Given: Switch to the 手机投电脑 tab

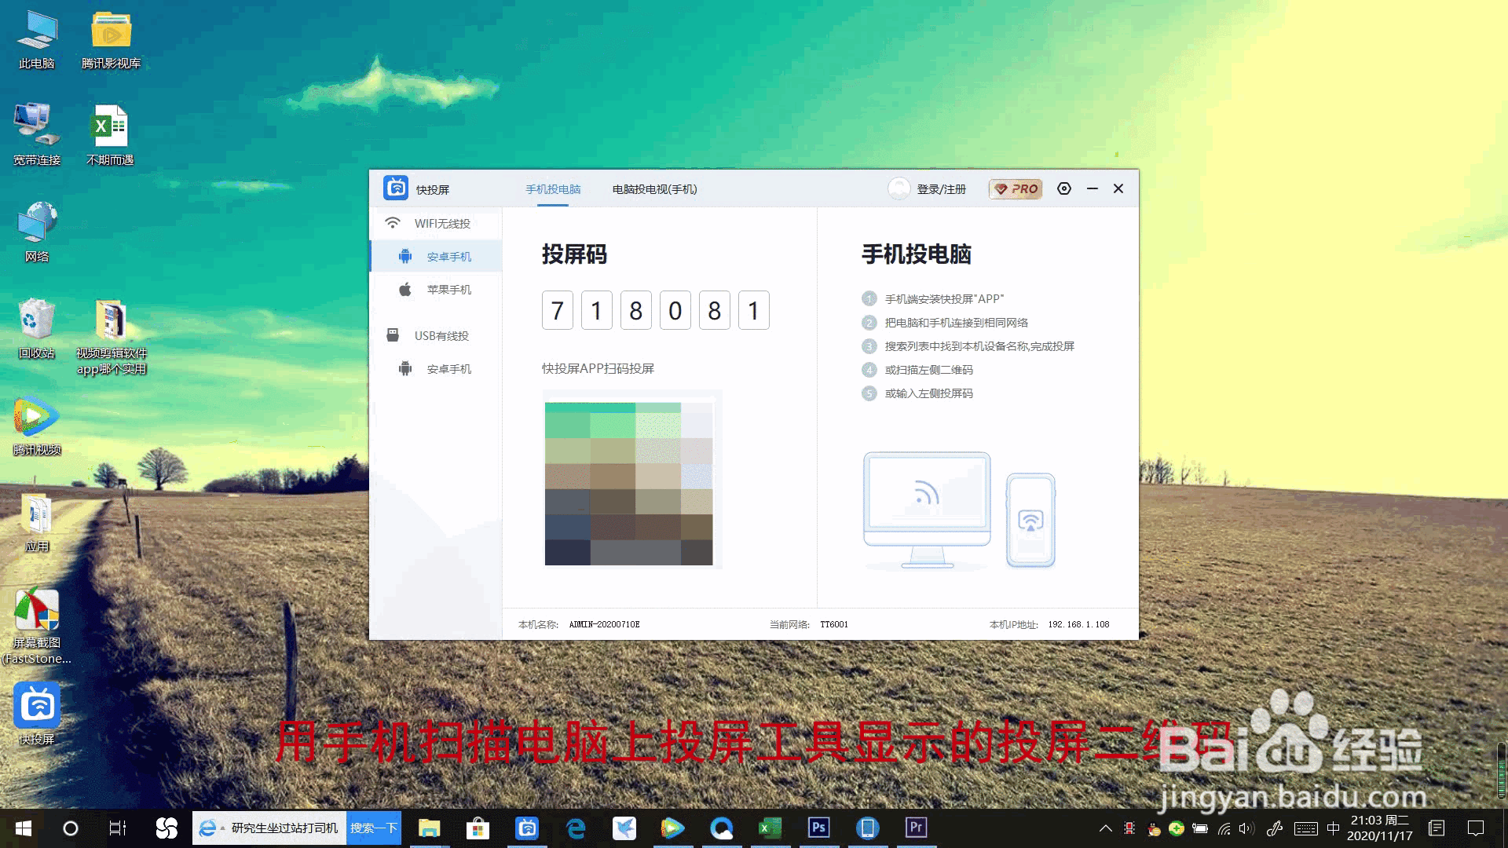Looking at the screenshot, I should pyautogui.click(x=553, y=189).
